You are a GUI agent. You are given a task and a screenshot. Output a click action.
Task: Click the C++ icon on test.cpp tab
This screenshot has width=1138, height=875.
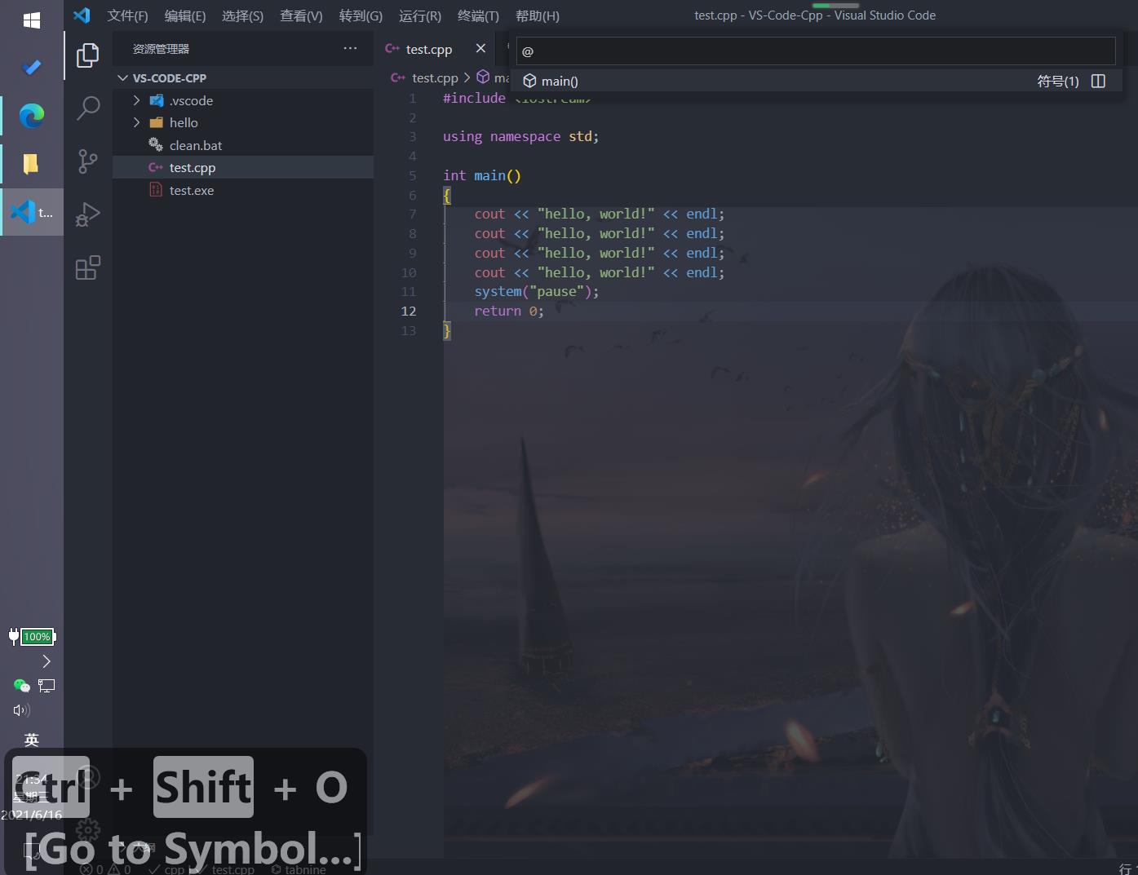(392, 49)
